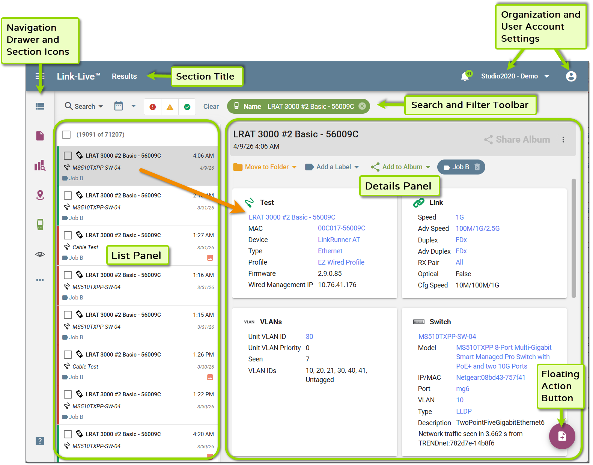Check the box for the 4:20 AM result

[68, 434]
